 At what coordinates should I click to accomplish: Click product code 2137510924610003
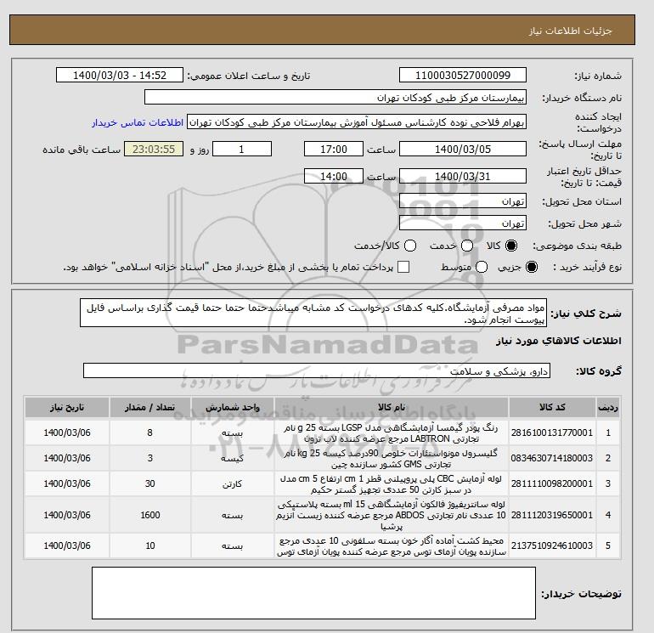tap(552, 545)
